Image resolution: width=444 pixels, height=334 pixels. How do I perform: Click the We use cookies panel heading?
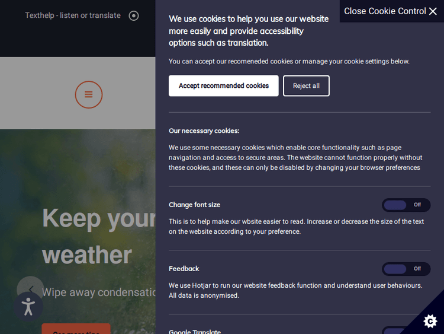249,31
